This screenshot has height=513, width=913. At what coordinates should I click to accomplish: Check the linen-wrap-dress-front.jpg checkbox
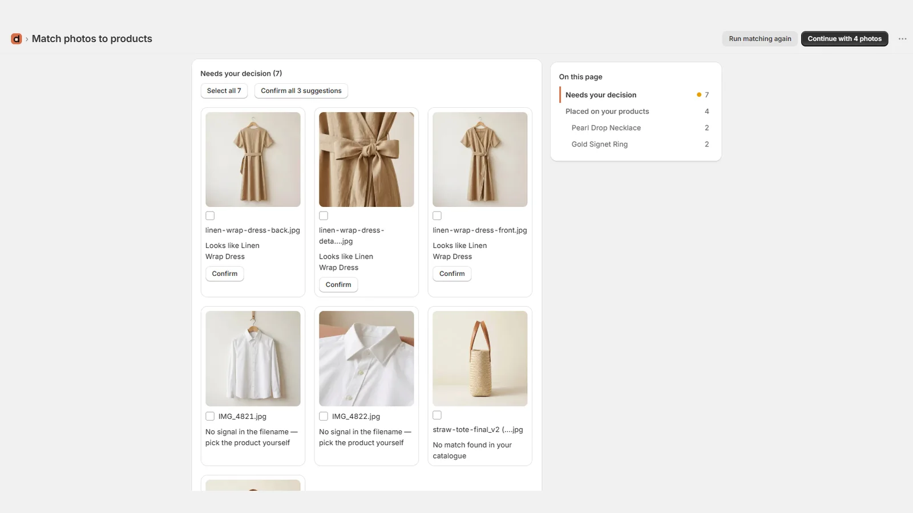pyautogui.click(x=437, y=216)
